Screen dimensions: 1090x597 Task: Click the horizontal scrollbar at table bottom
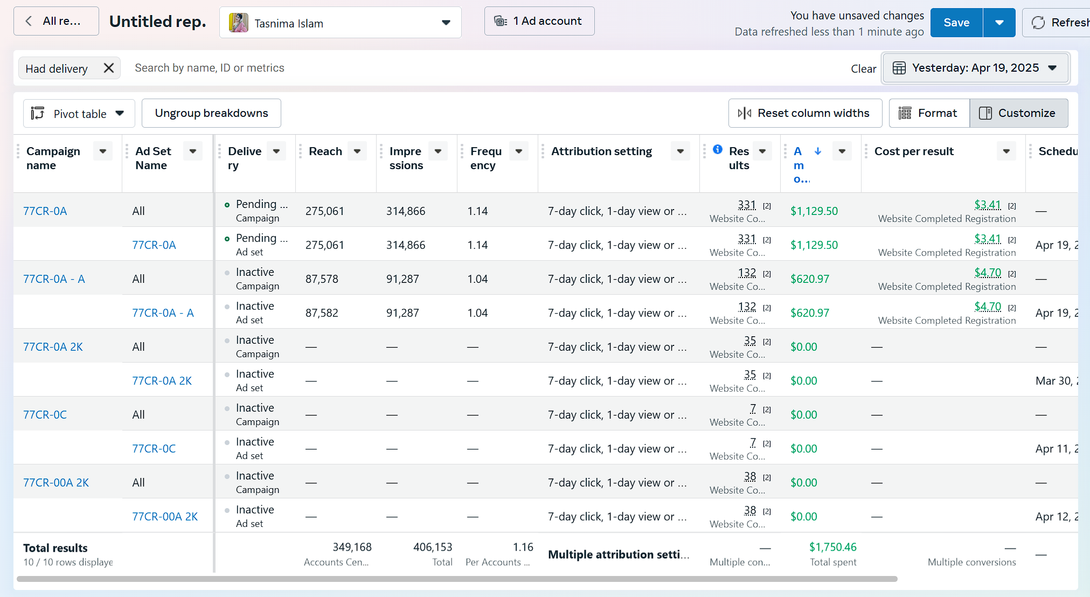click(x=457, y=579)
